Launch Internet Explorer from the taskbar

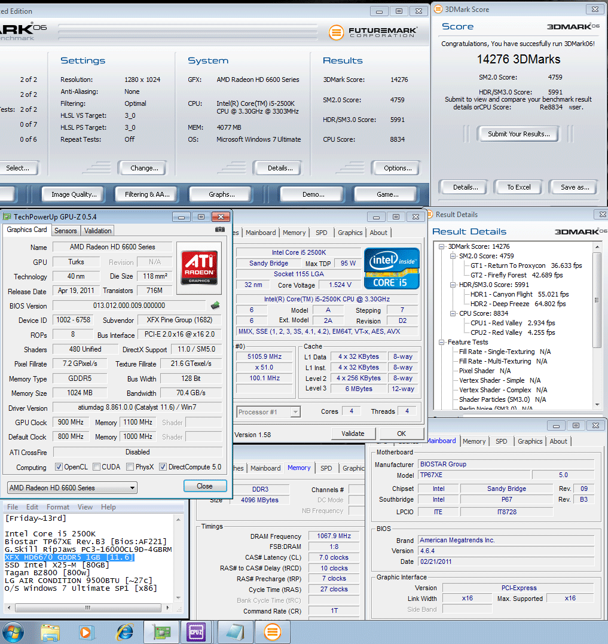coord(124,633)
